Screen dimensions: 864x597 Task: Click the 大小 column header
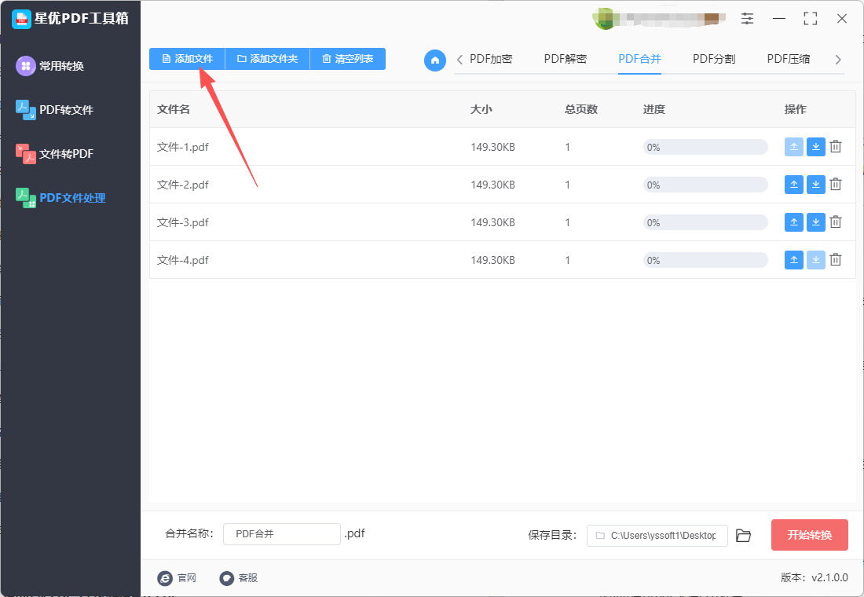coord(481,109)
